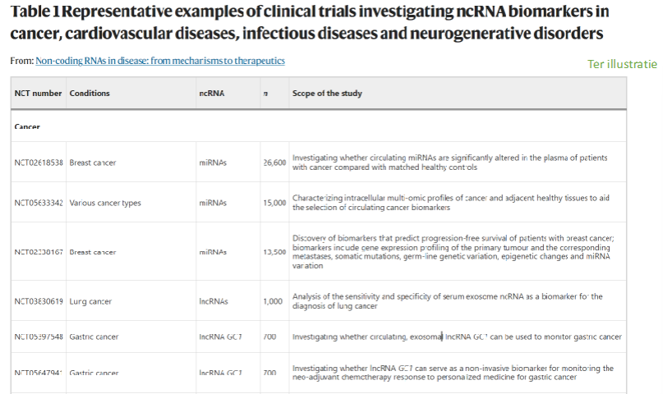This screenshot has height=394, width=663.
Task: Open the Non-coding RNAs in disease article link
Action: [x=160, y=62]
